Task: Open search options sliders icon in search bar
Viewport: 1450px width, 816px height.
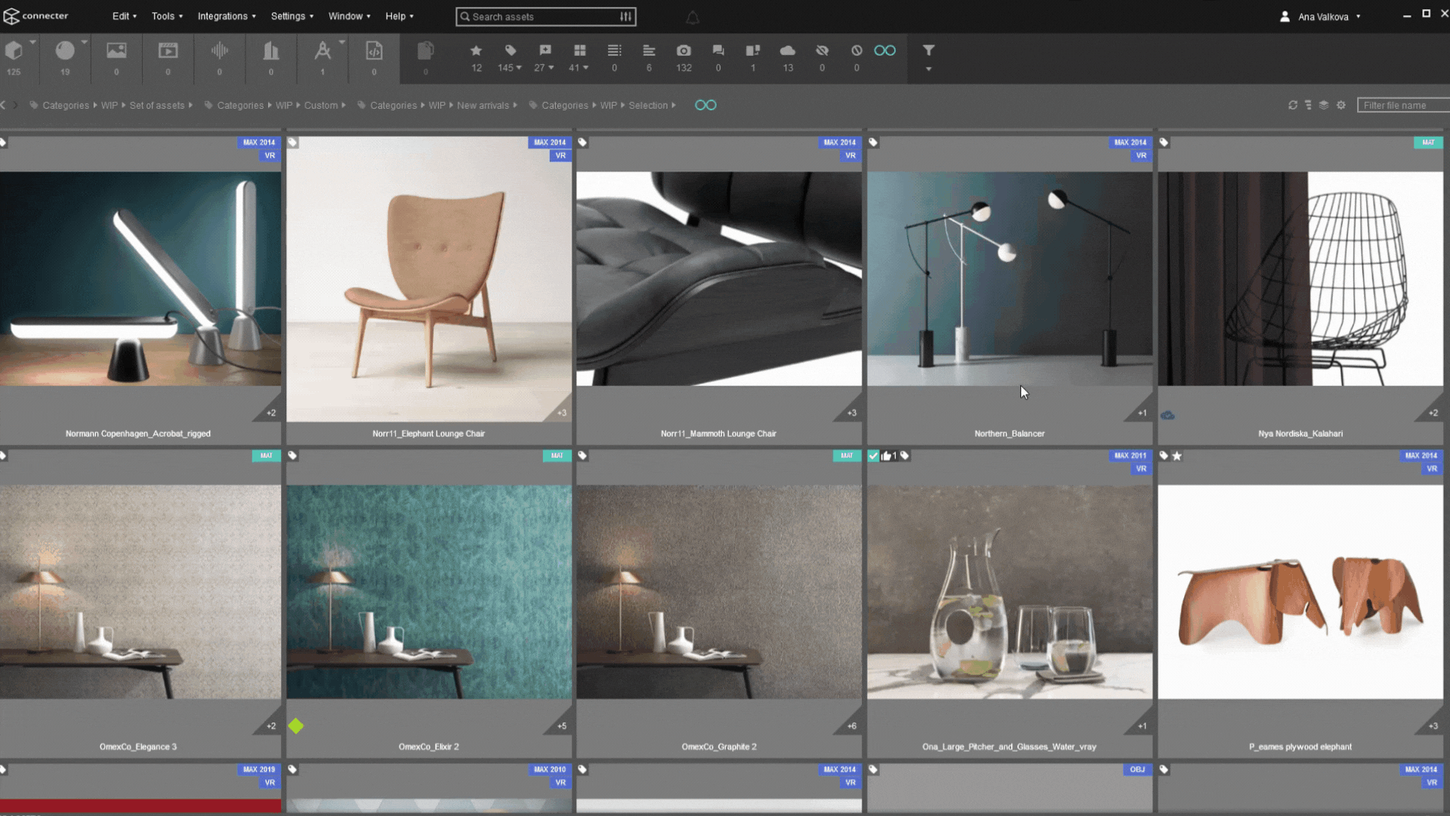Action: tap(626, 17)
